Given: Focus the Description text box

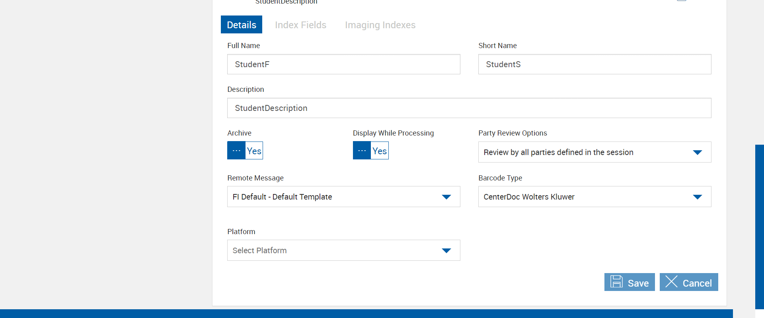Looking at the screenshot, I should 469,108.
